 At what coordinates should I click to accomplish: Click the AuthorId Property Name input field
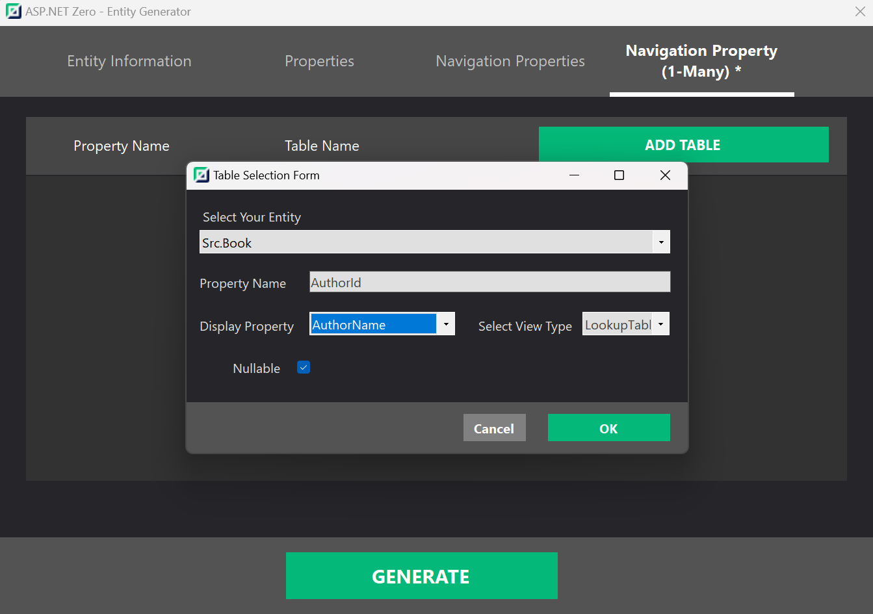(489, 282)
